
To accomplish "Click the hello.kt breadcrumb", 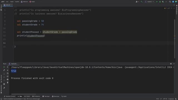I will [24, 2].
